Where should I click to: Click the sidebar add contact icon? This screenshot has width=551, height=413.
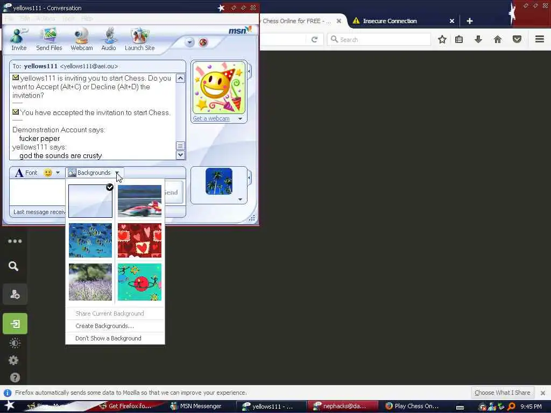pyautogui.click(x=15, y=294)
